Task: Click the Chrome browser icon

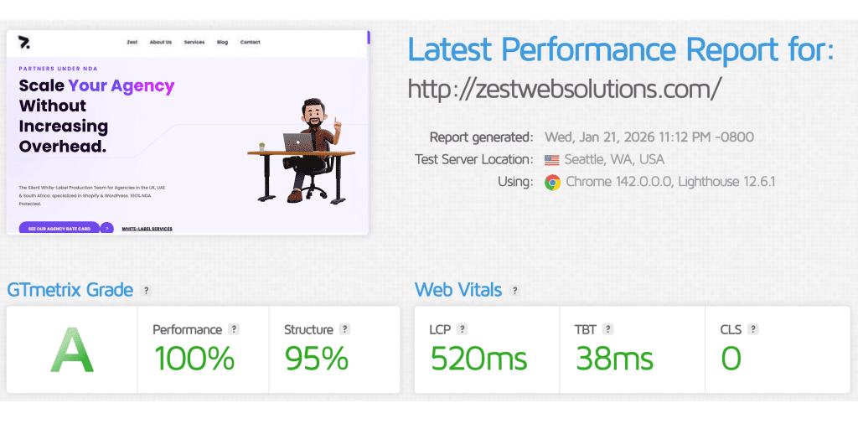Action: tap(551, 182)
